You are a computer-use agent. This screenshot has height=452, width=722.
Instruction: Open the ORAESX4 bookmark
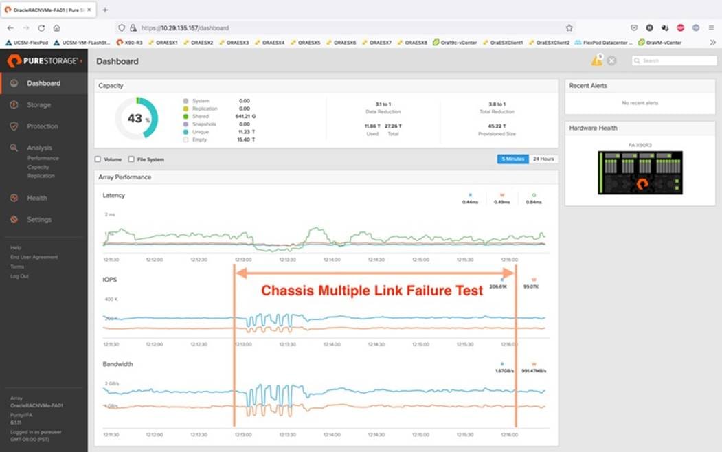[270, 43]
